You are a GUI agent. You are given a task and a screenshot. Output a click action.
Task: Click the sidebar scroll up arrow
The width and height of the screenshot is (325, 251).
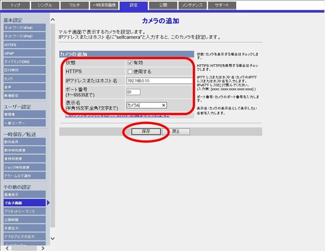(x=52, y=20)
